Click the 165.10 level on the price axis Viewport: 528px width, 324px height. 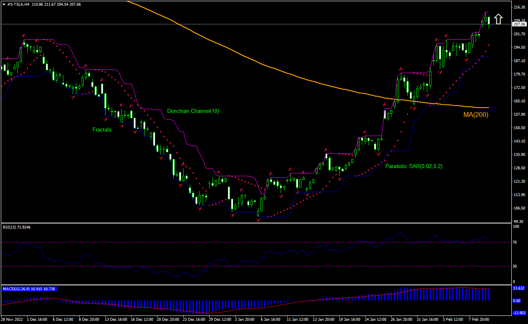(519, 101)
